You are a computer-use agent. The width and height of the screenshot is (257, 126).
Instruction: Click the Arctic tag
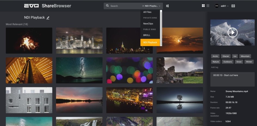(x=215, y=56)
